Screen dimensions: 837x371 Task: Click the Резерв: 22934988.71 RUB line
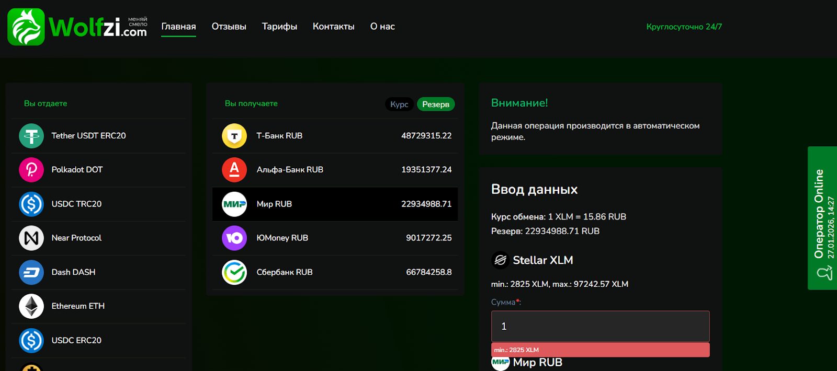click(x=545, y=231)
